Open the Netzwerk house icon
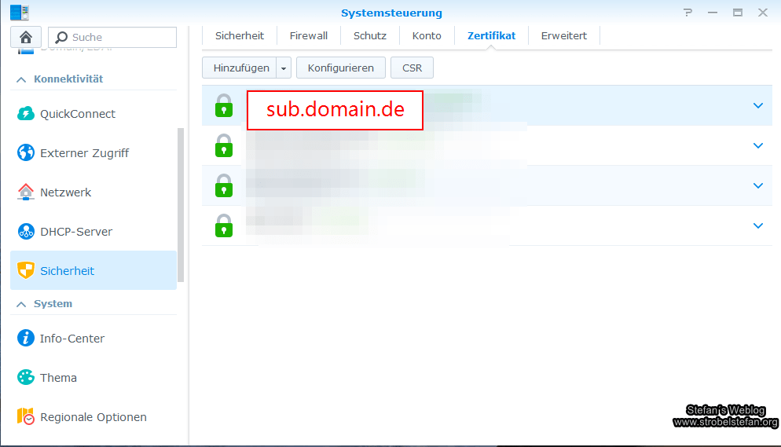Image resolution: width=781 pixels, height=447 pixels. tap(25, 192)
